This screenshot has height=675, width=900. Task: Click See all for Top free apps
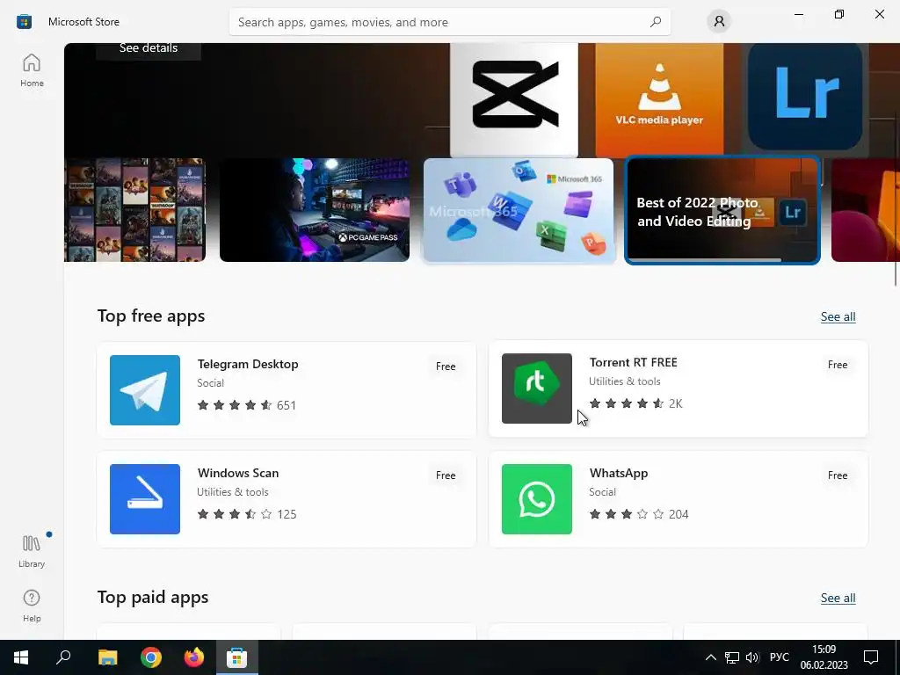click(838, 316)
